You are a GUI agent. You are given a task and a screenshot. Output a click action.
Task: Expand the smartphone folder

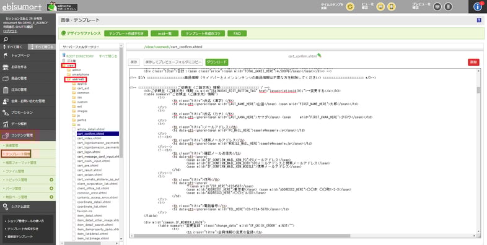pyautogui.click(x=81, y=75)
